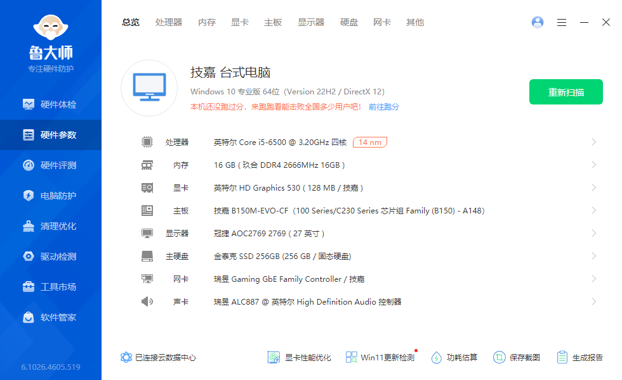Click the 主硬盘 disk drive icon
Screen dimensions: 622x380
[147, 256]
